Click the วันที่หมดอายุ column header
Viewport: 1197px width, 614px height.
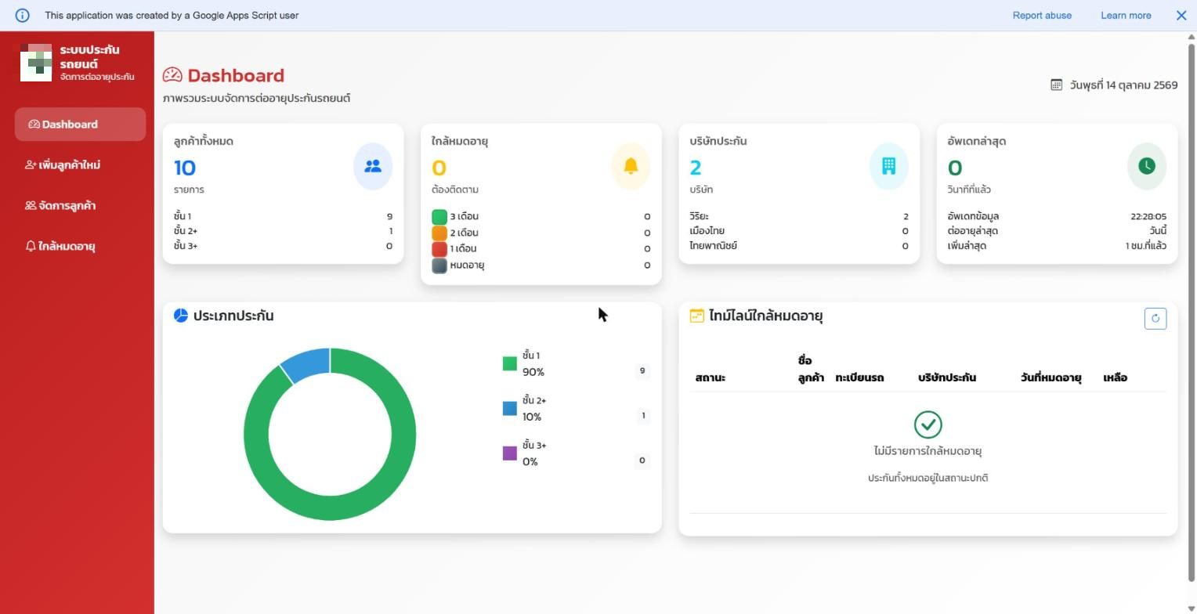[1051, 377]
